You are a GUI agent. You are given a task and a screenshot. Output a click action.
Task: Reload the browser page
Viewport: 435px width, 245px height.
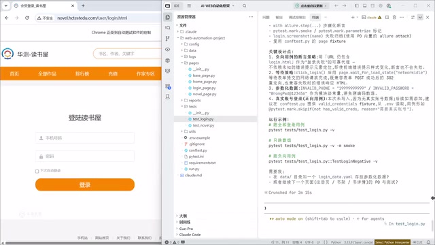point(27,18)
